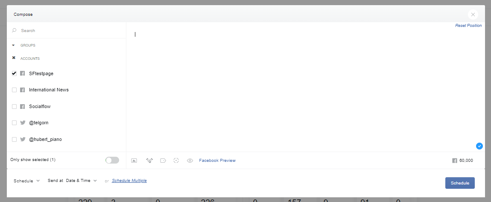Check the Socialflow account checkbox
Screen dimensions: 491x202
point(14,106)
